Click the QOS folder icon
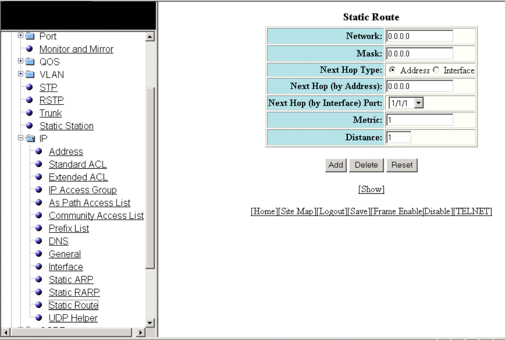Image resolution: width=505 pixels, height=340 pixels. pyautogui.click(x=30, y=62)
